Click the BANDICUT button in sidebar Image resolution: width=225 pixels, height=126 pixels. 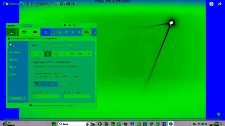click(x=18, y=98)
